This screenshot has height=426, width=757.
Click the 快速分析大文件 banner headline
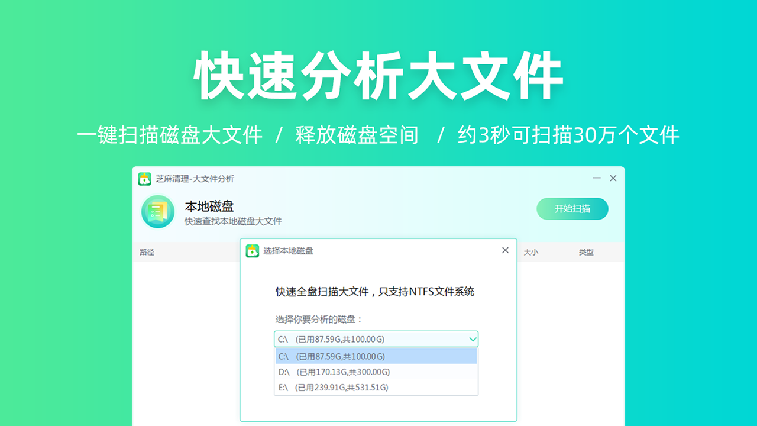click(x=378, y=76)
